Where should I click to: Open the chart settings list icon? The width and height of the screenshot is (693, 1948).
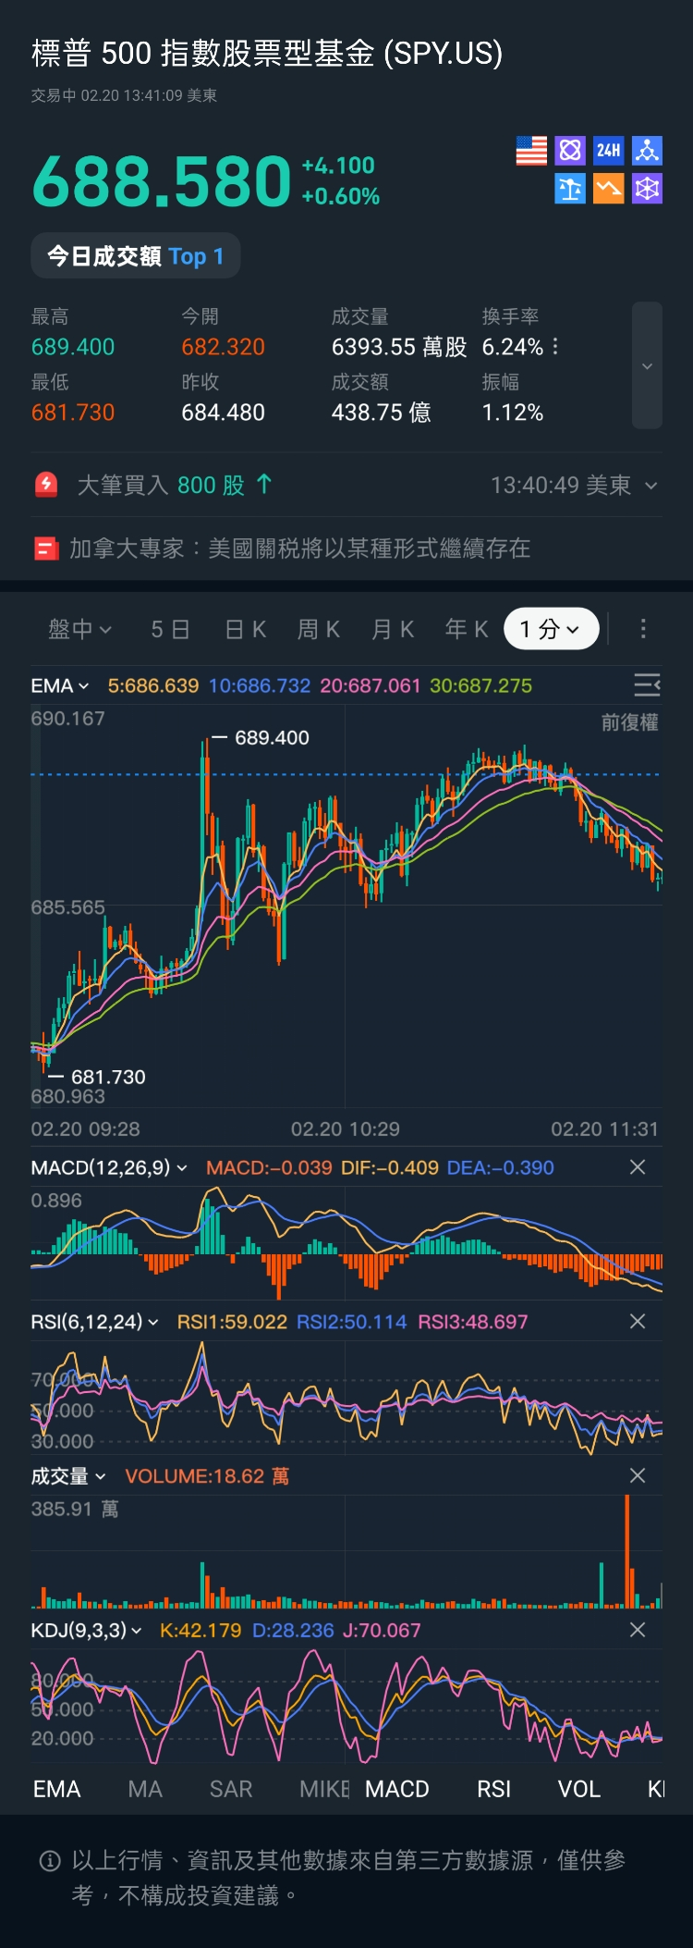click(x=647, y=684)
